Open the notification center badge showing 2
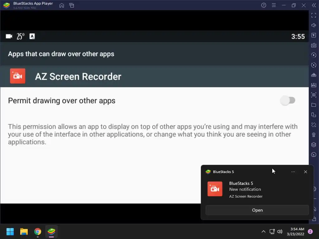This screenshot has width=319, height=239. point(310,232)
